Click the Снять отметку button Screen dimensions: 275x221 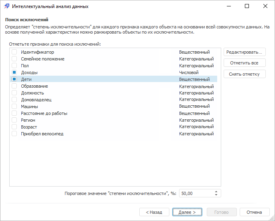pyautogui.click(x=244, y=74)
